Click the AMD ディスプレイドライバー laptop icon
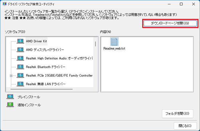Screen dimensions: 200x131 tap(20, 50)
